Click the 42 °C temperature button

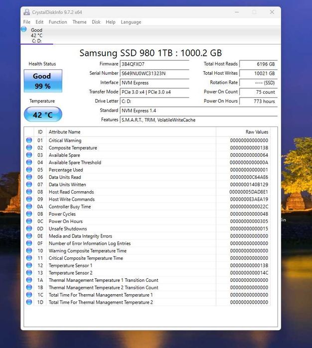[43, 115]
